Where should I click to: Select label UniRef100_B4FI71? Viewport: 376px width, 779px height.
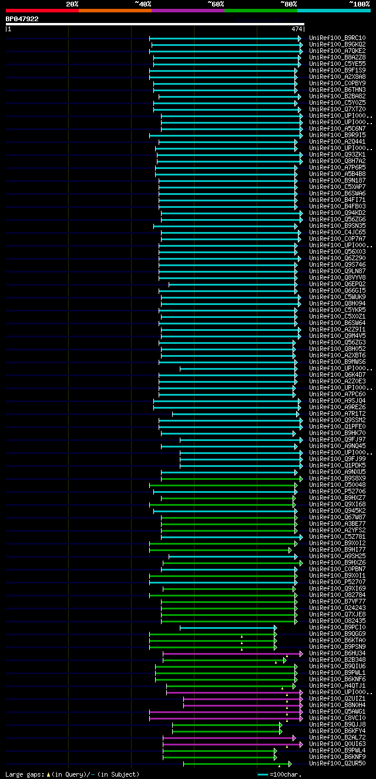[337, 200]
